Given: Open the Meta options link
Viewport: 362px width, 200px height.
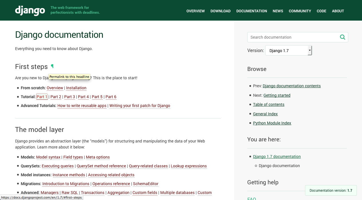Looking at the screenshot, I should pos(98,157).
